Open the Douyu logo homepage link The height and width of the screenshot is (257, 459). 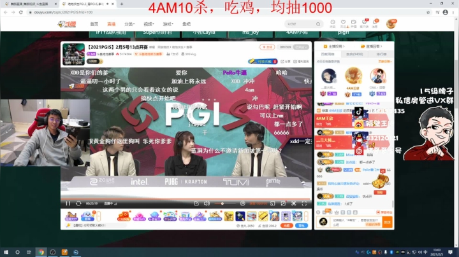point(67,24)
